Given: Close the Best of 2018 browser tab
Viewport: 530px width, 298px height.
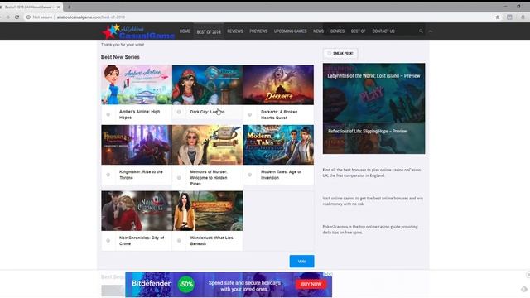Looking at the screenshot, I should point(58,7).
